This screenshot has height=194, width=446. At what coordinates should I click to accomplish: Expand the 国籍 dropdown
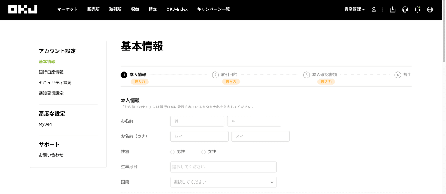(x=223, y=182)
